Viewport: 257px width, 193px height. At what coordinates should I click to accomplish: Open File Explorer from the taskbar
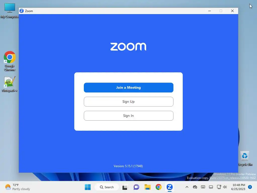tap(147, 187)
